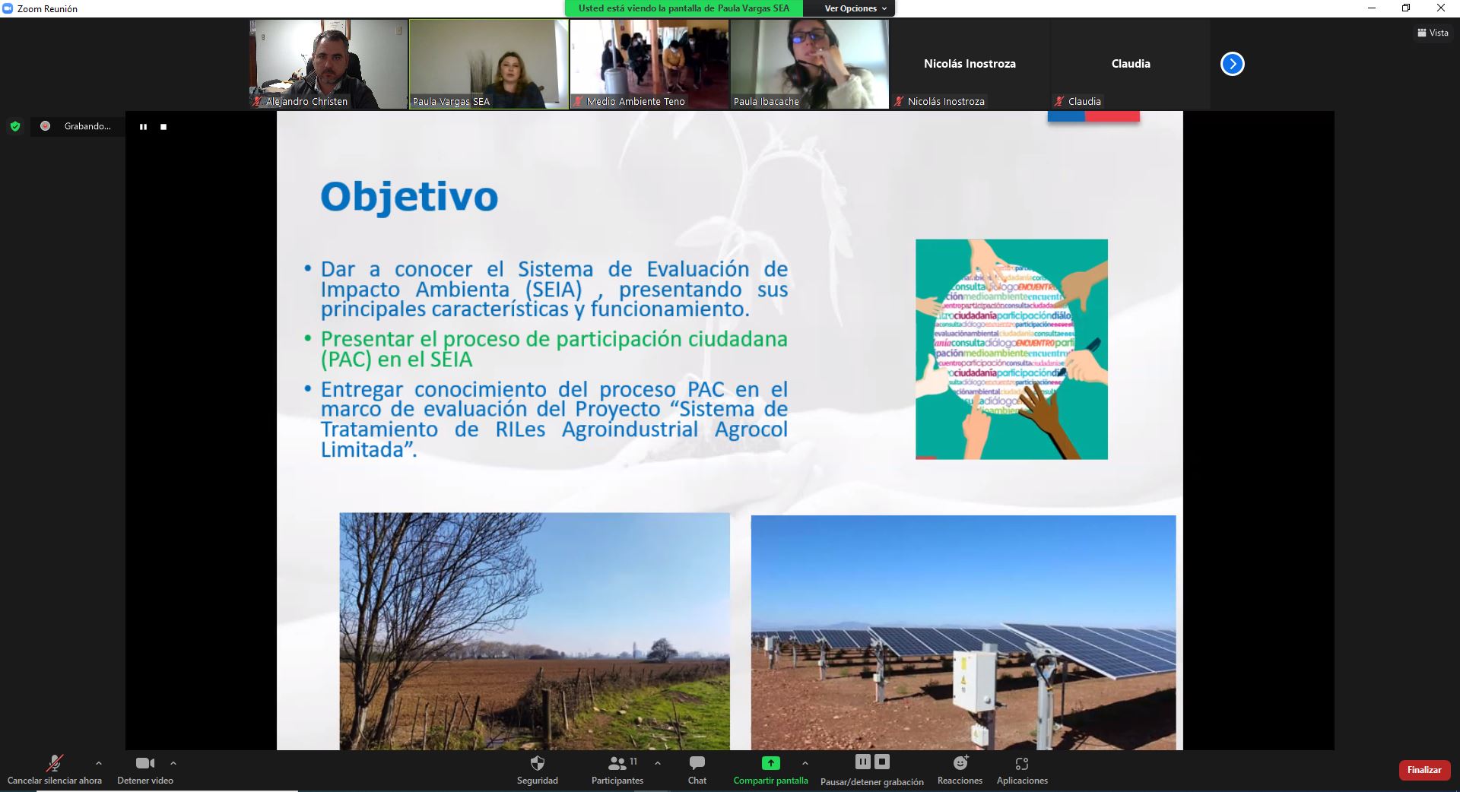1460x792 pixels.
Task: Open the Chat panel
Action: tap(697, 764)
